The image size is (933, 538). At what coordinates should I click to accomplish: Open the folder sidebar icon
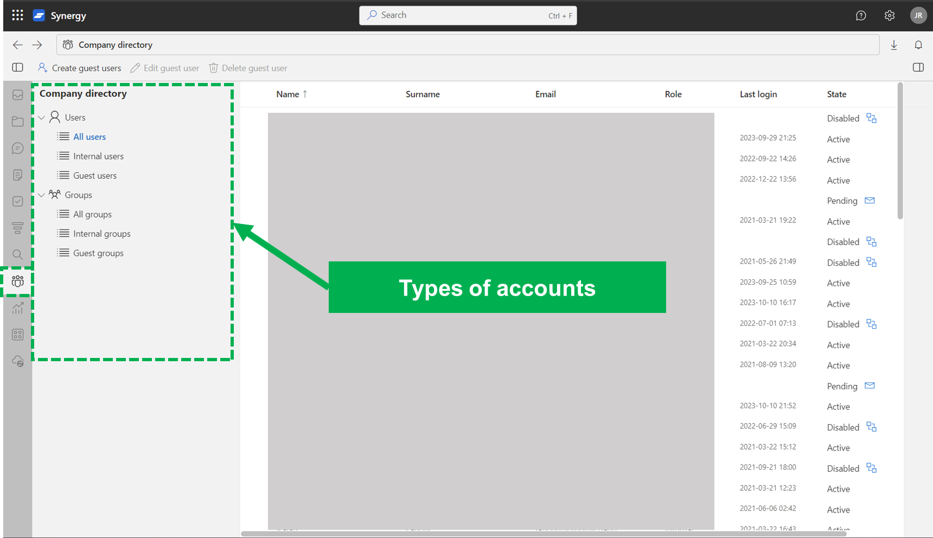click(17, 121)
